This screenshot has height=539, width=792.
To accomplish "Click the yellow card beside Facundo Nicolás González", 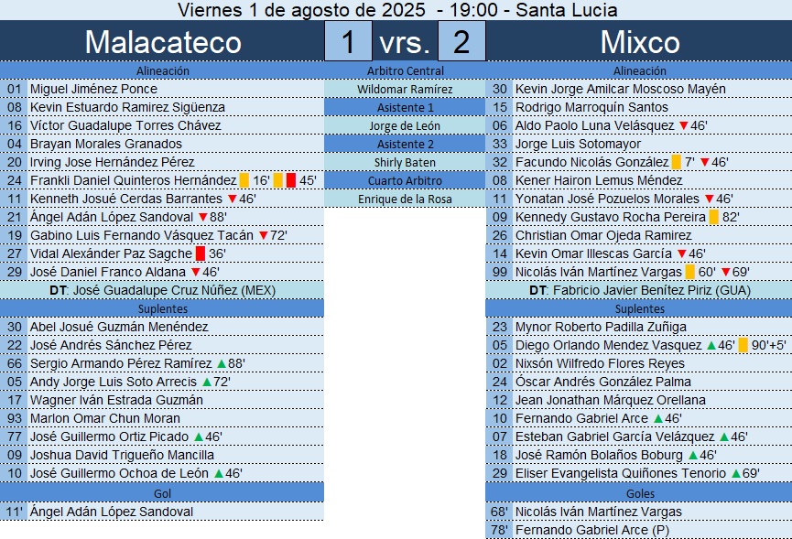I will point(676,162).
